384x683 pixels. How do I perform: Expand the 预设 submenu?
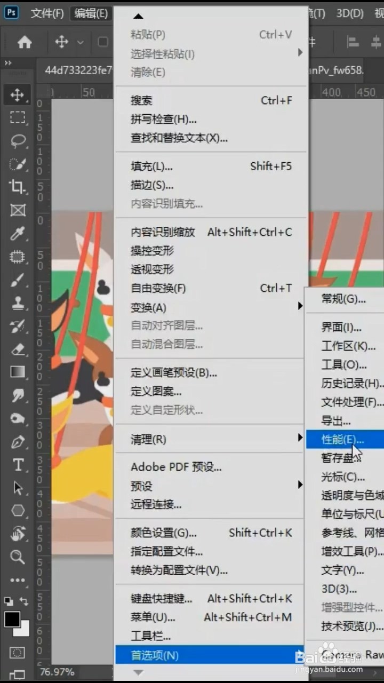[212, 486]
